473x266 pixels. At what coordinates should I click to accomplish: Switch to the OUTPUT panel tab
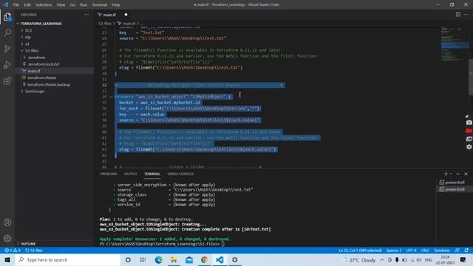(130, 174)
